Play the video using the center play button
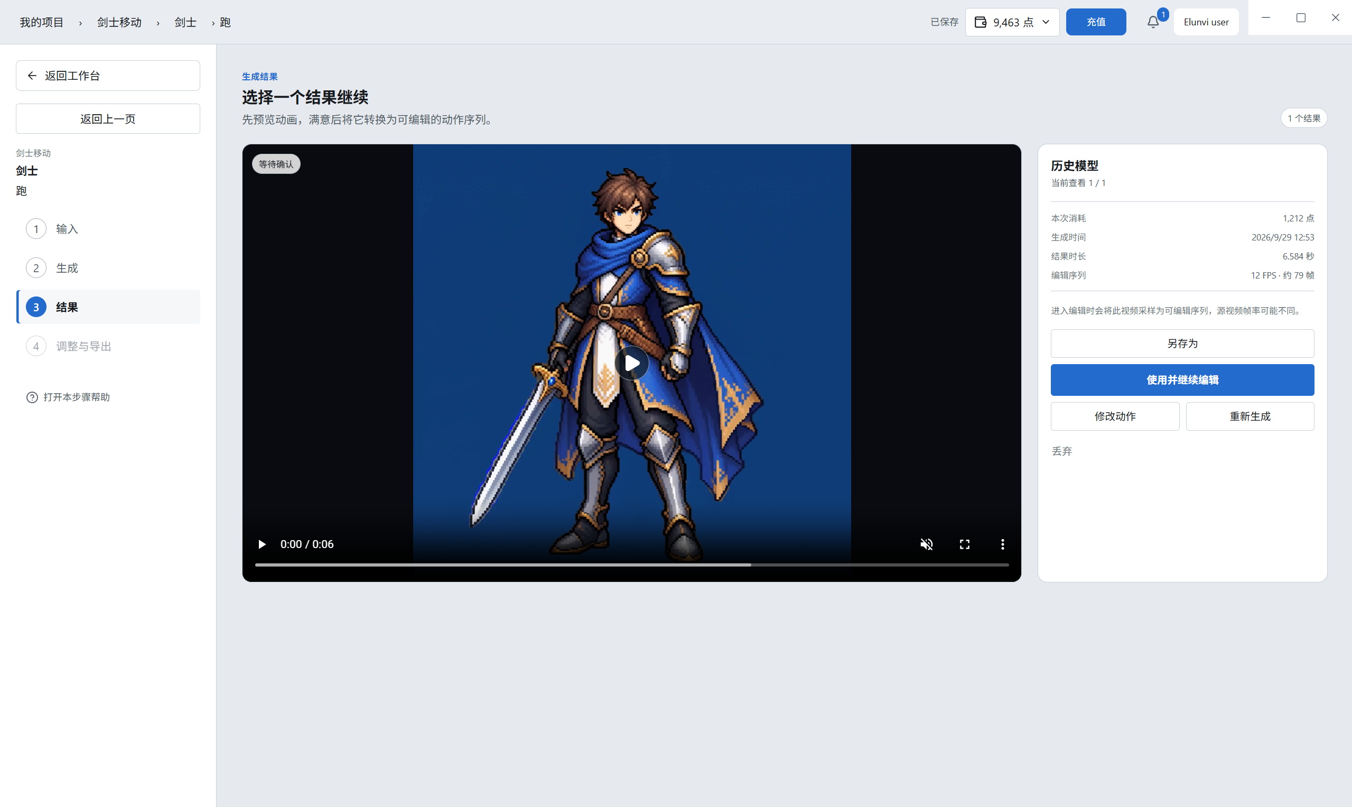Viewport: 1352px width, 807px height. coord(632,363)
